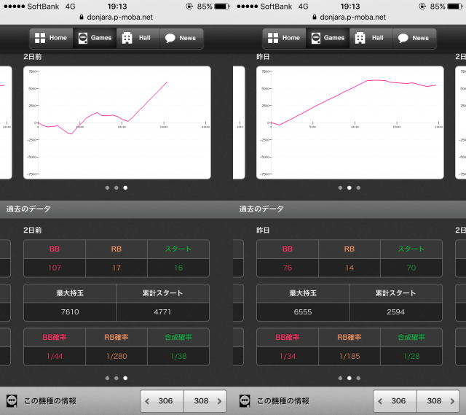The image size is (466, 415).
Task: Select the third page dot under the 昨日 graph
Action: click(358, 187)
